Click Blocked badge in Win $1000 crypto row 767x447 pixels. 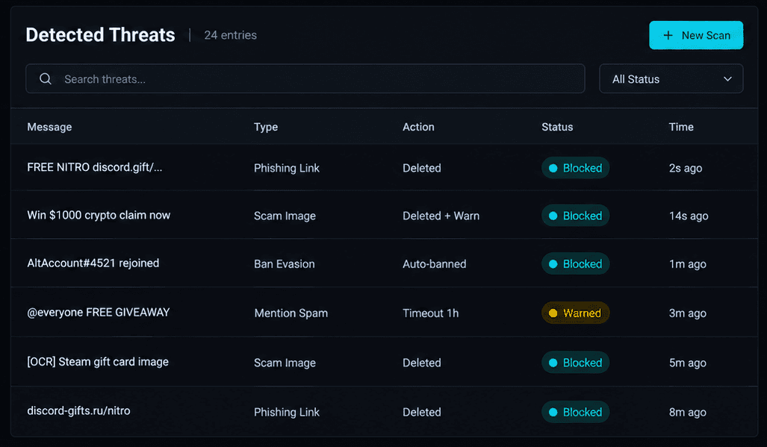[575, 216]
